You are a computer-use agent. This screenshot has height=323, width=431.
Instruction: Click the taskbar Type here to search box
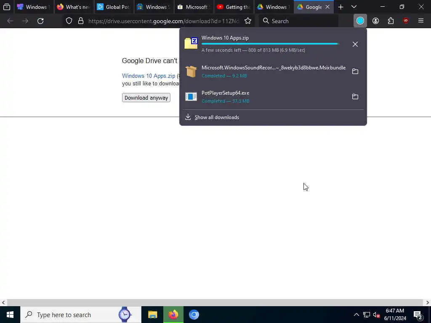80,315
